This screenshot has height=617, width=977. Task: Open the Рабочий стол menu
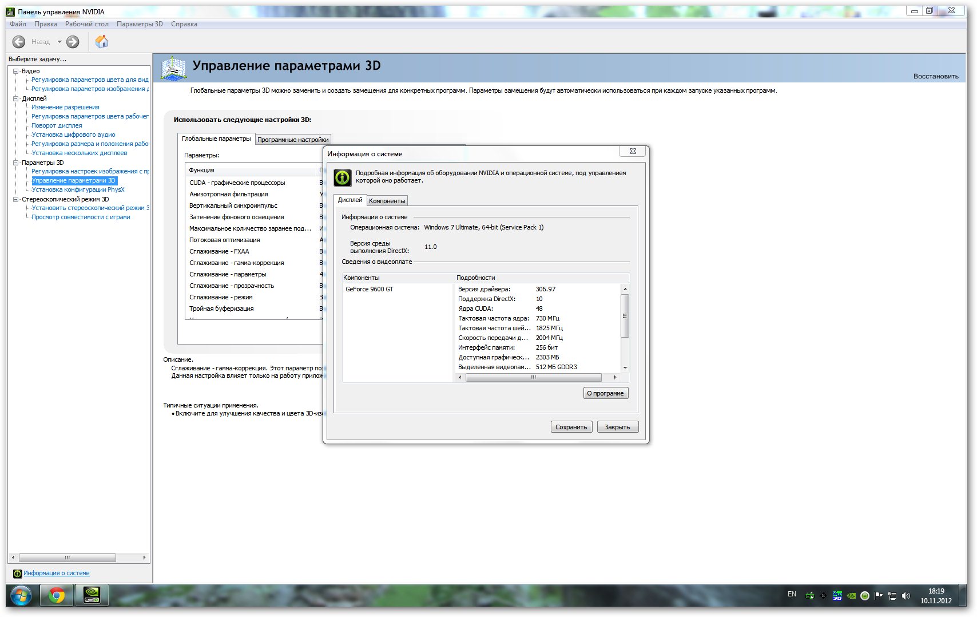tap(87, 24)
